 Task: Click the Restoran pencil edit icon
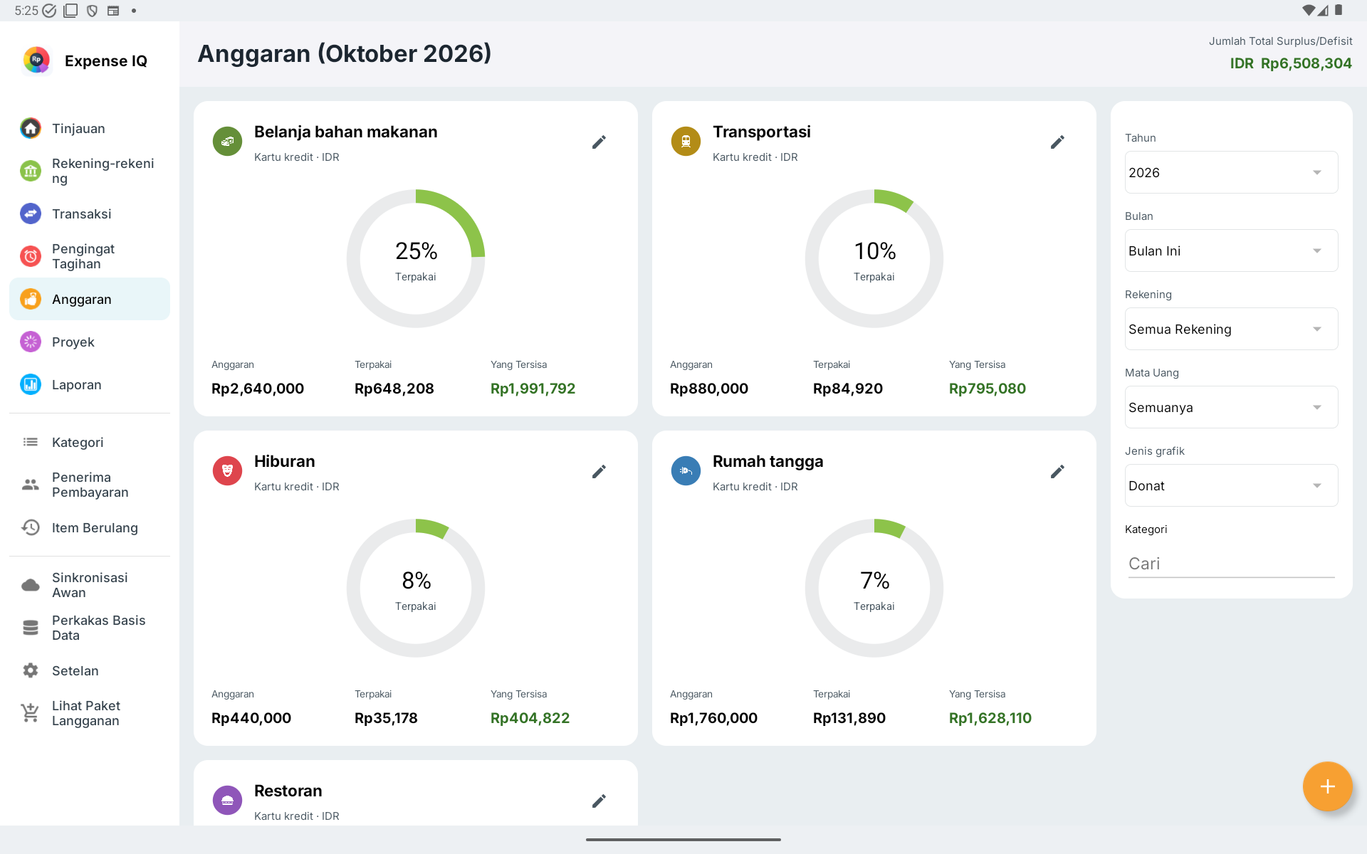click(599, 801)
